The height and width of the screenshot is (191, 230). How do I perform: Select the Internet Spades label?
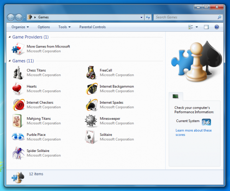tap(112, 103)
